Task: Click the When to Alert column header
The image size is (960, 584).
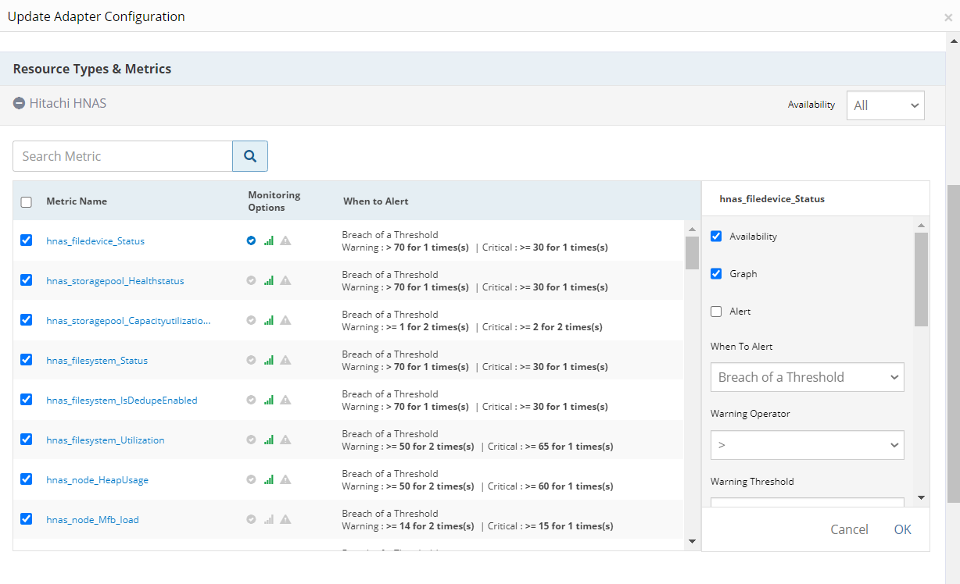Action: click(375, 201)
